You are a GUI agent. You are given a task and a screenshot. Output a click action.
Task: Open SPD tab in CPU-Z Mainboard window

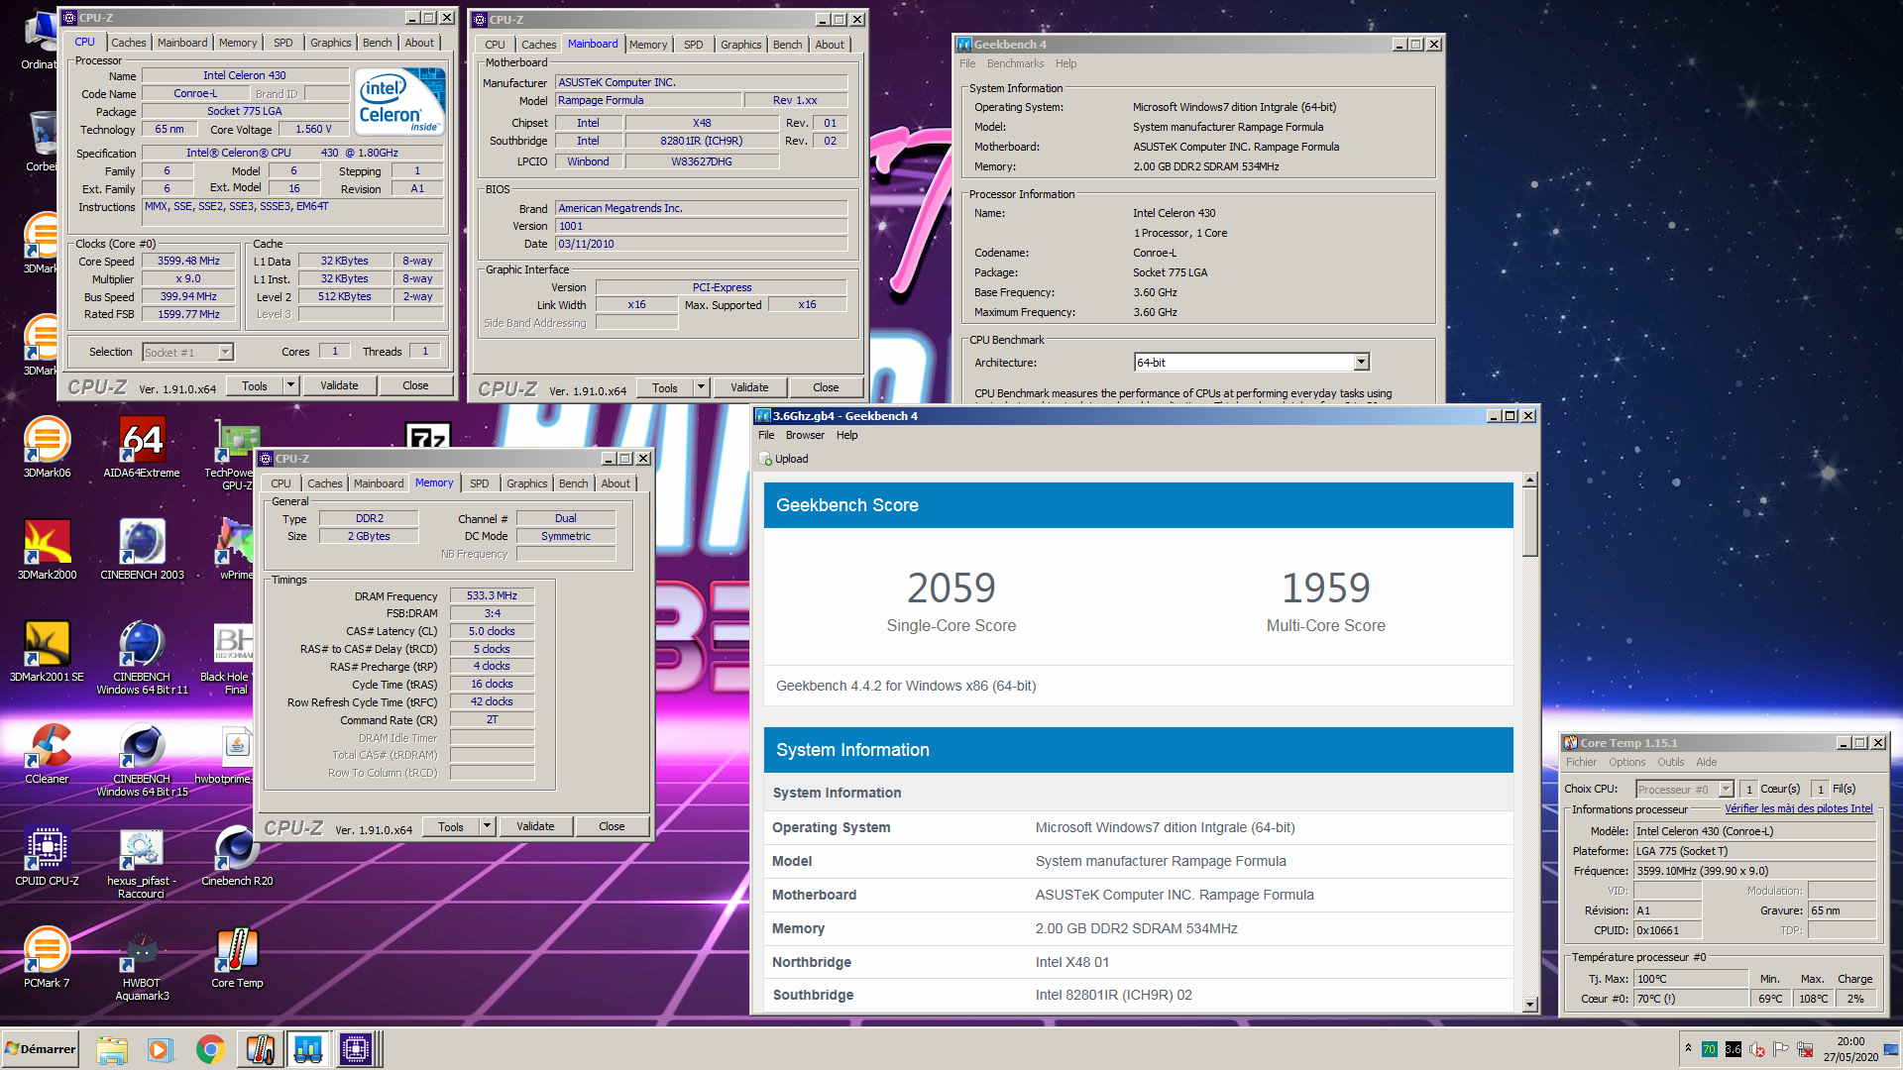(x=694, y=45)
